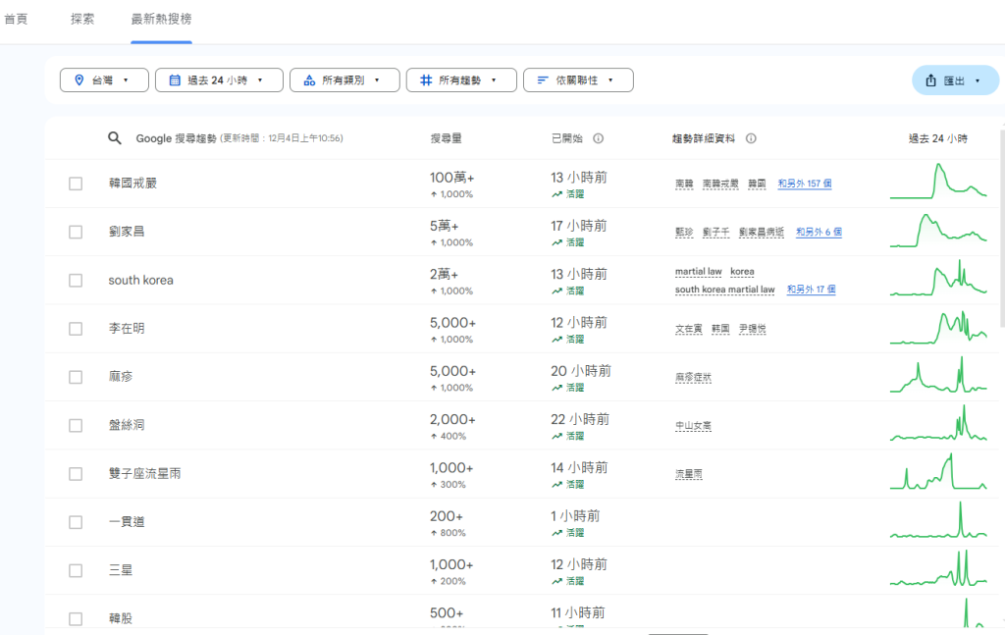Open the 依關聯性 sort dropdown arrow
This screenshot has width=1005, height=635.
(610, 80)
